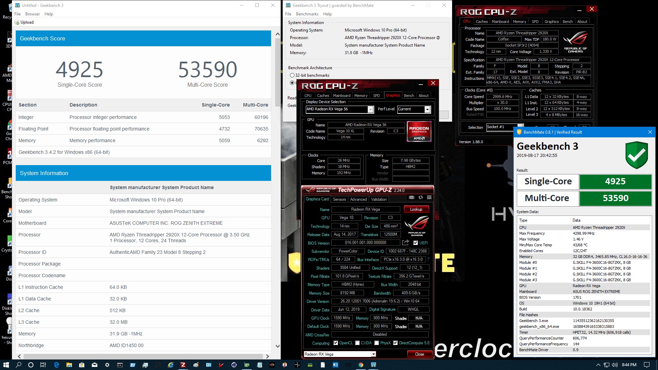658x370 pixels.
Task: Click the taskbar clock showing 8:44 PM
Action: pos(629,365)
